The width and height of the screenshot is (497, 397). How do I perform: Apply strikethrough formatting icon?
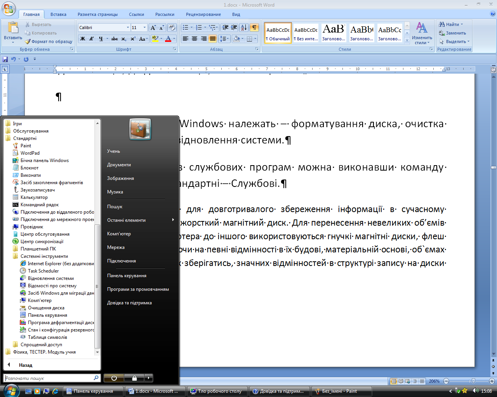[x=114, y=39]
